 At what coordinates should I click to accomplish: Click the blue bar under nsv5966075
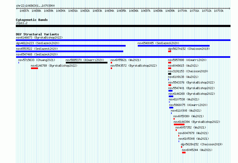pyautogui.click(x=171, y=108)
